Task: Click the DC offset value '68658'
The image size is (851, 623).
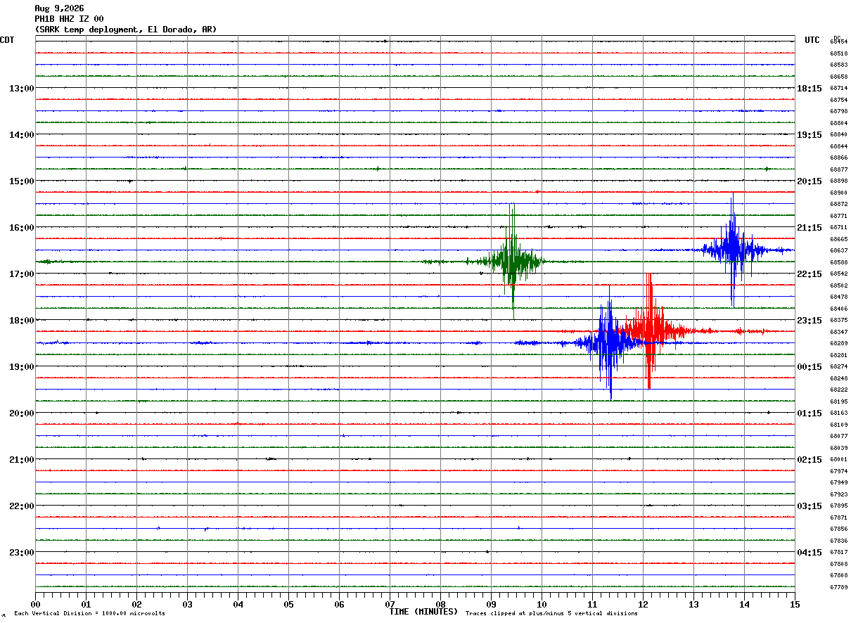Action: (x=838, y=77)
